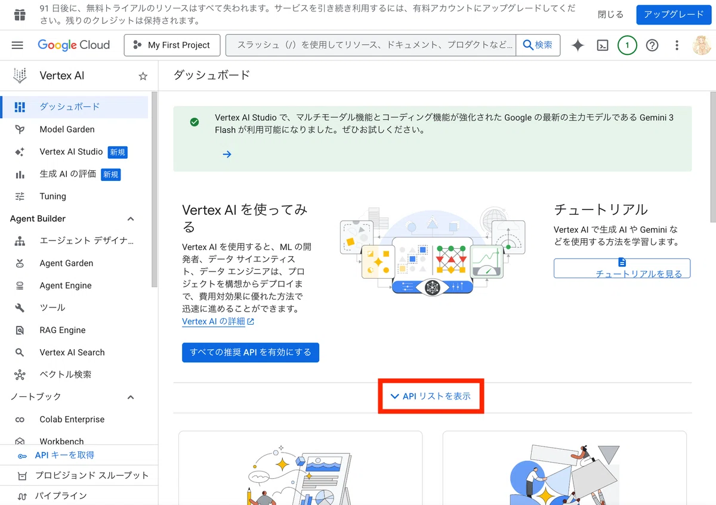Click the API キーを取得 link
This screenshot has width=716, height=505.
(64, 455)
